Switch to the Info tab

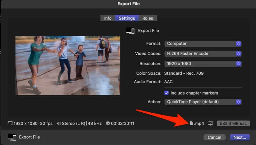[108, 18]
